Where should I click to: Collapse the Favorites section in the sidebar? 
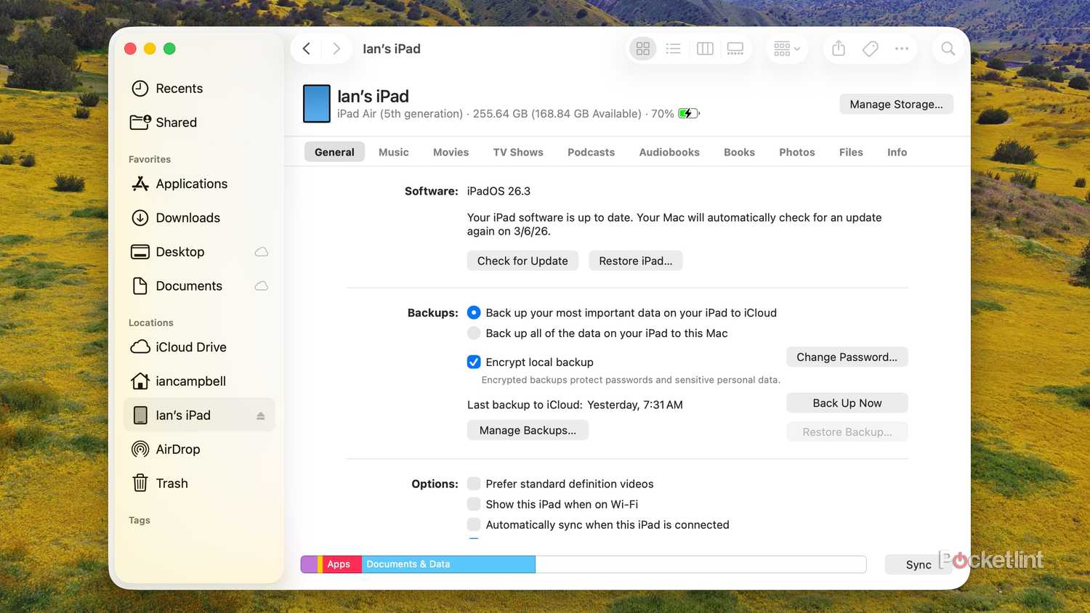(x=149, y=159)
